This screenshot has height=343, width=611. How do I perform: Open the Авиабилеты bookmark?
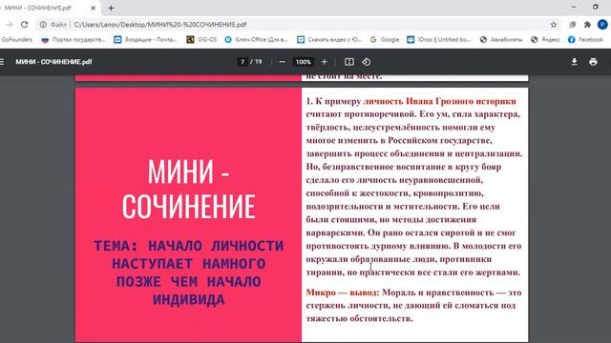tap(501, 39)
